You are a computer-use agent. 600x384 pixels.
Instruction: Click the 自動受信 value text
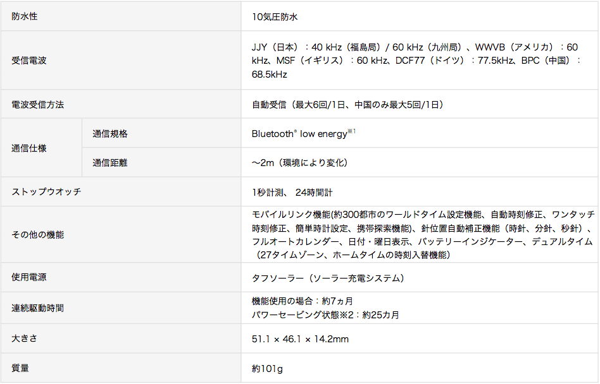pyautogui.click(x=347, y=104)
